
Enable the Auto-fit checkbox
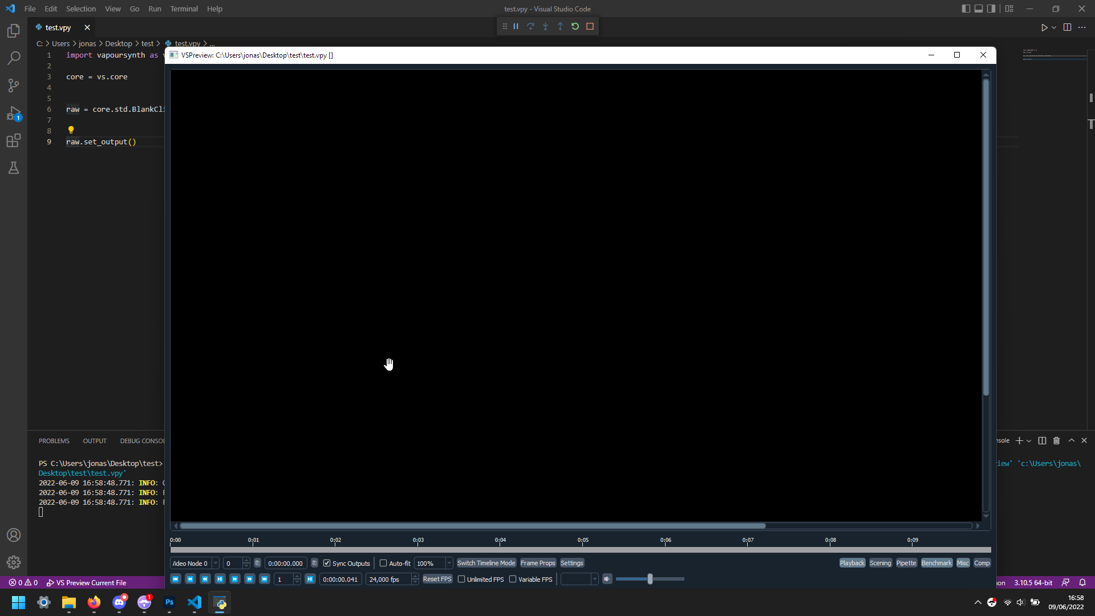point(383,563)
